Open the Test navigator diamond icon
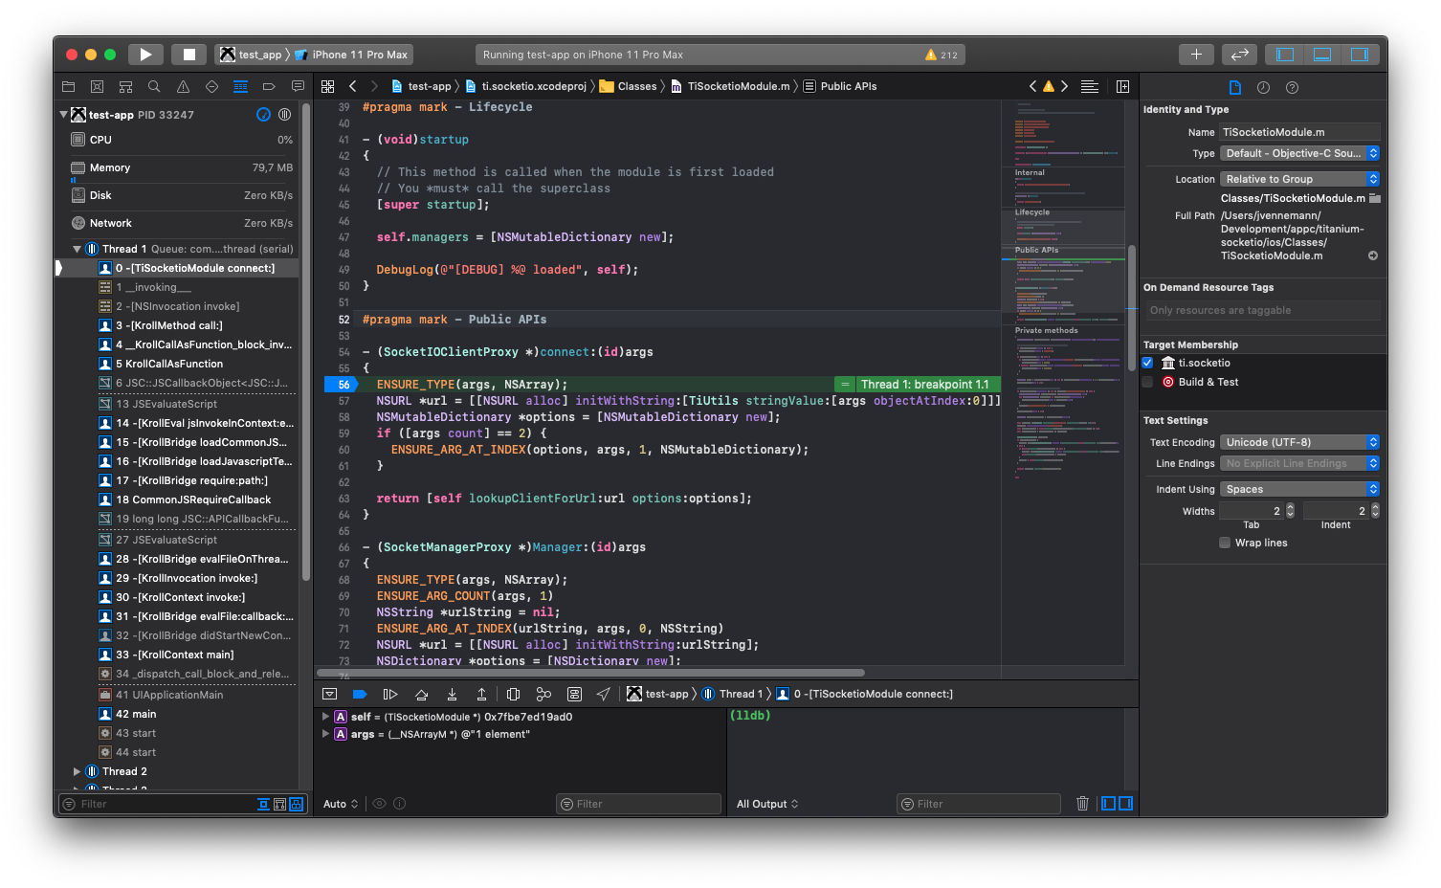1441x888 pixels. (x=211, y=86)
